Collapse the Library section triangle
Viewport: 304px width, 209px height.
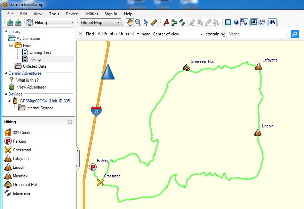[6, 31]
